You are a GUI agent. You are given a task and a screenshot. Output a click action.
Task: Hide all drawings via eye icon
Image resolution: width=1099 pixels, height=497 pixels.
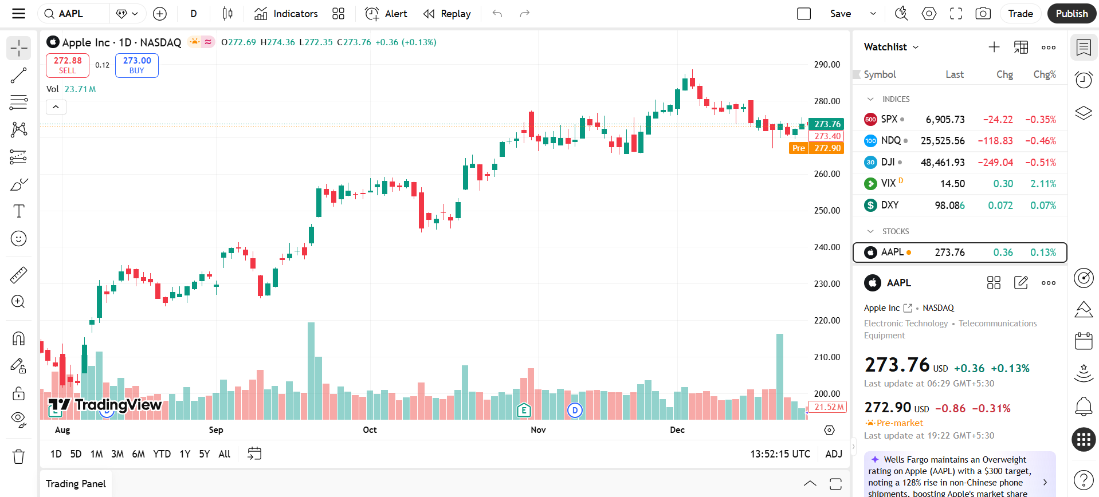point(18,420)
